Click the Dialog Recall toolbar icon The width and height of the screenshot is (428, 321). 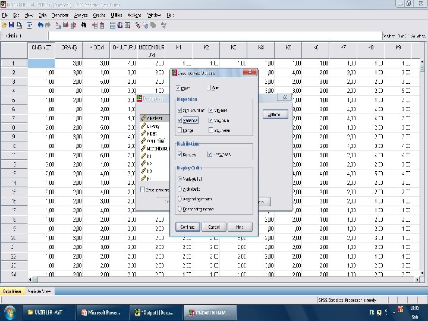pos(30,26)
